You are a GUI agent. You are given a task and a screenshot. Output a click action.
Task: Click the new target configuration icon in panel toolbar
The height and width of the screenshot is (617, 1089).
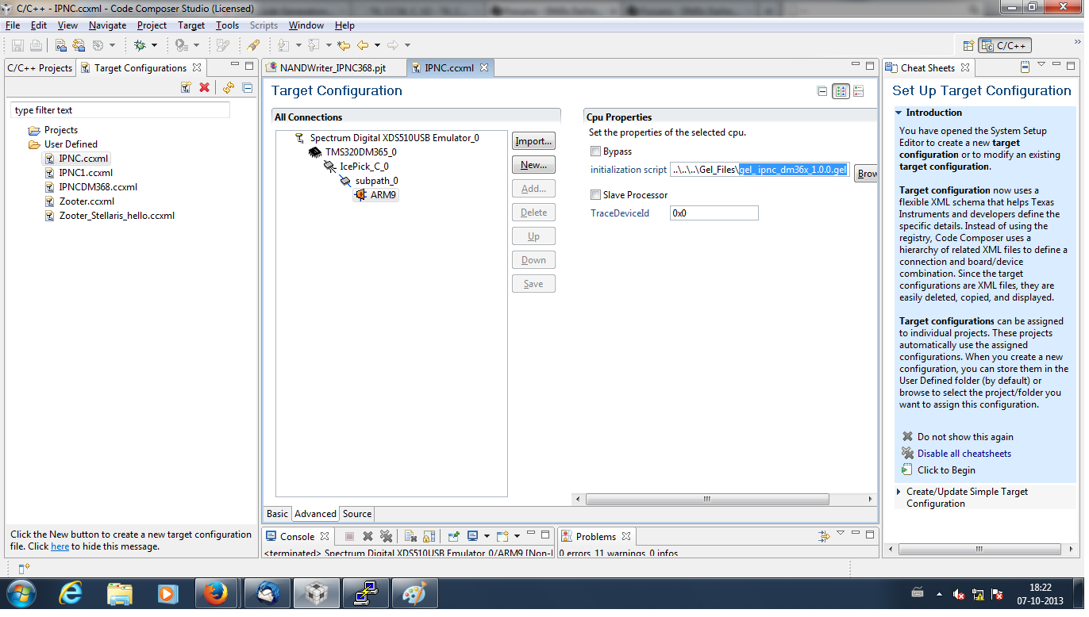(186, 87)
